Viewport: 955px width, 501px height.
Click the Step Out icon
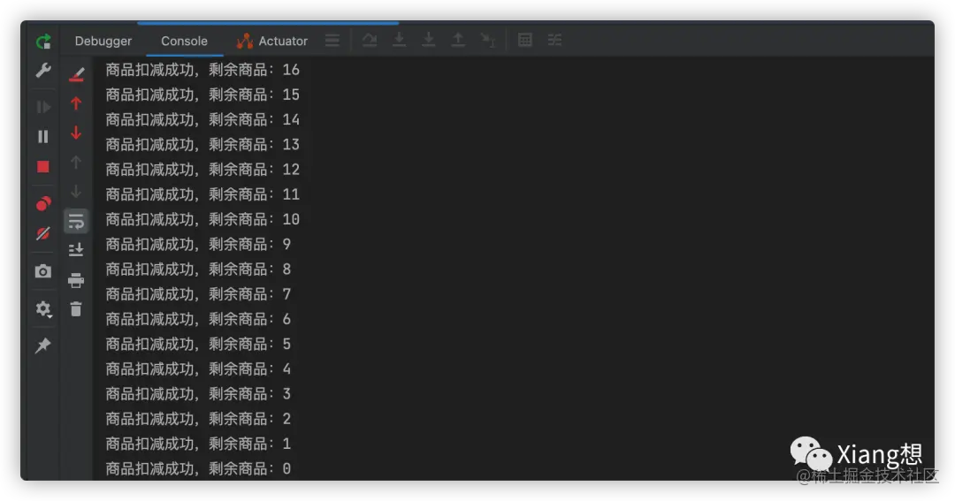pyautogui.click(x=458, y=40)
